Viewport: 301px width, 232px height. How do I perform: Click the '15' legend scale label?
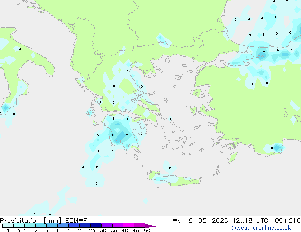point(70,230)
